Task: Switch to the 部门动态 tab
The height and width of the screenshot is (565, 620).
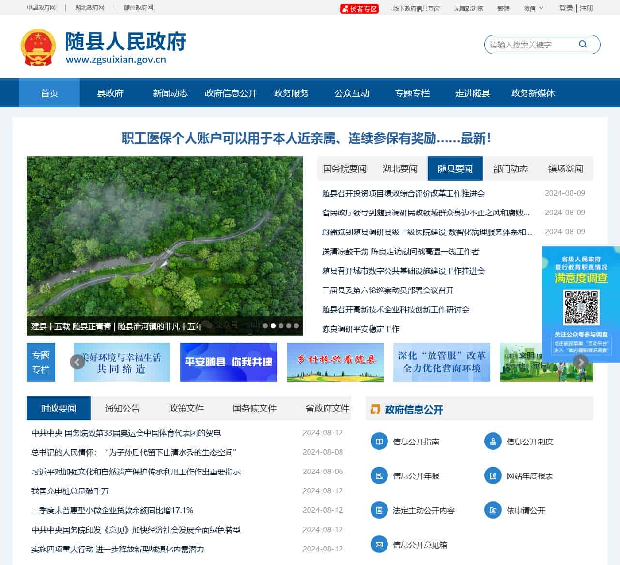Action: [x=511, y=168]
